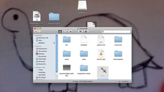
Task: Eject the BANANA! volume in sidebar
Action: [54, 43]
